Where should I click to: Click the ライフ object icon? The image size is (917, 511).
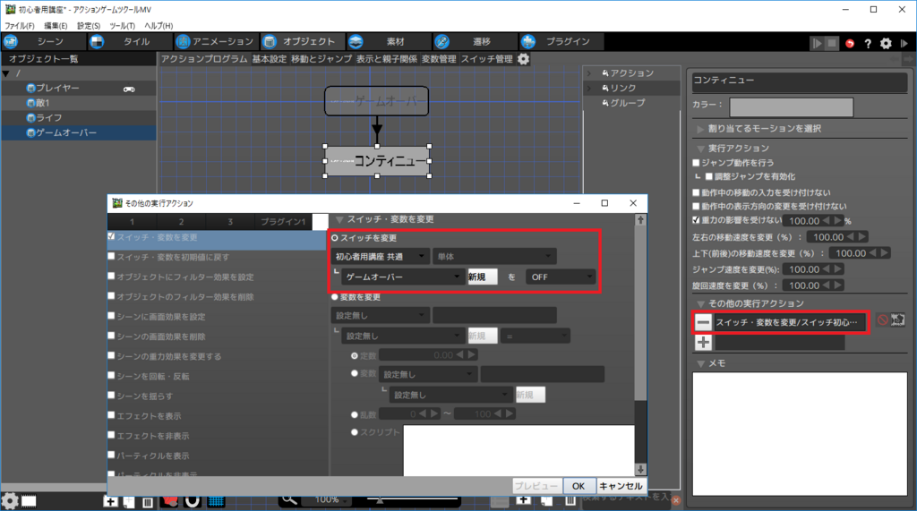coord(31,117)
